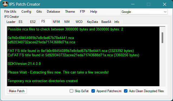The height and width of the screenshot is (101, 173).
Task: Click the Possible nca files to check line
Action: pos(65,29)
